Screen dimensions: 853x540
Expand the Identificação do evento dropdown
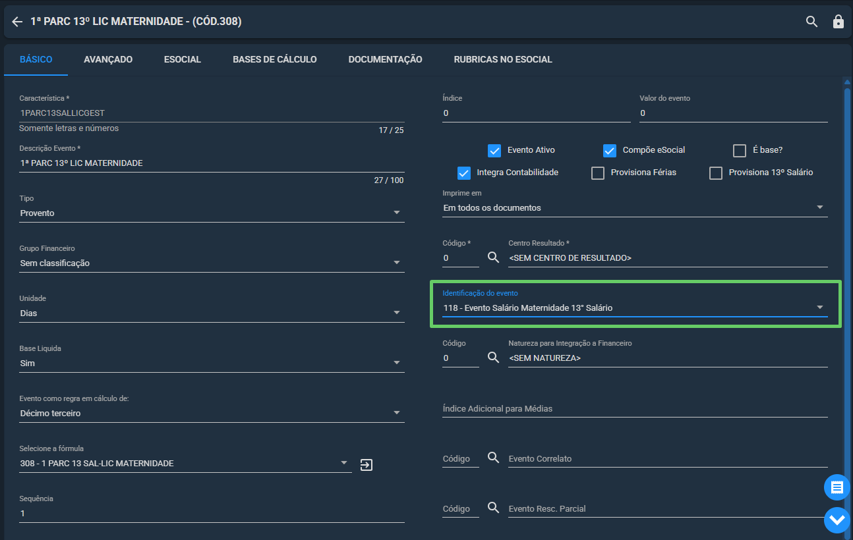[x=635, y=308]
